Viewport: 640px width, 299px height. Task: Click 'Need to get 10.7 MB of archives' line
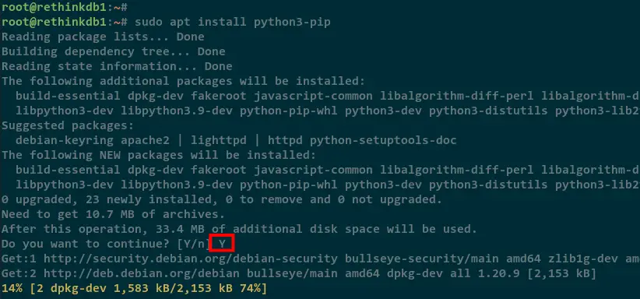click(114, 214)
